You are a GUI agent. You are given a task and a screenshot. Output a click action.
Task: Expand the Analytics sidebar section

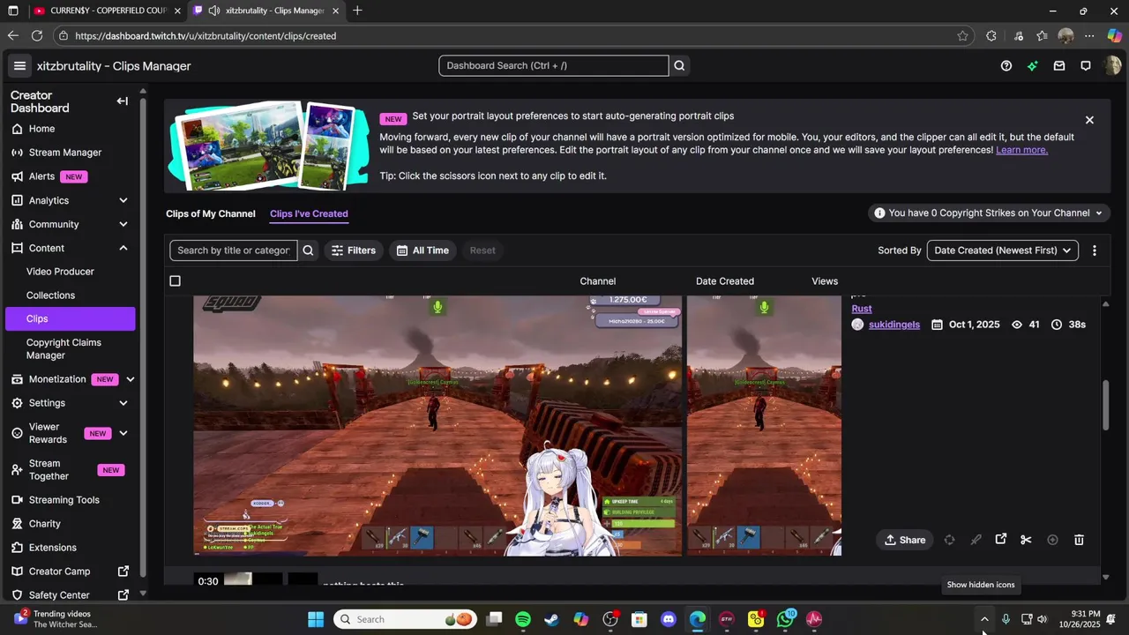click(123, 200)
